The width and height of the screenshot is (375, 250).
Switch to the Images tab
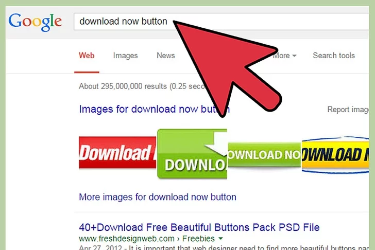125,56
